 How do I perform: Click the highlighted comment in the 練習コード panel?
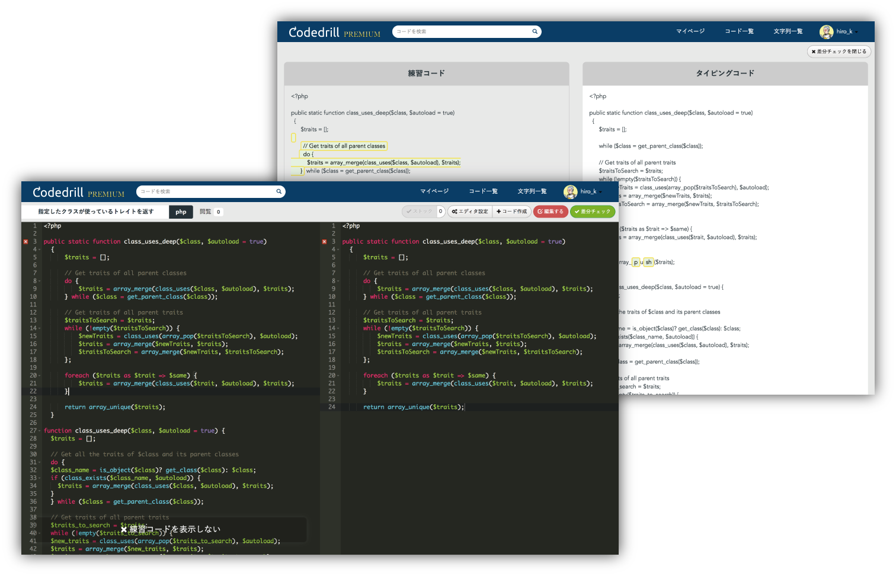pyautogui.click(x=344, y=146)
